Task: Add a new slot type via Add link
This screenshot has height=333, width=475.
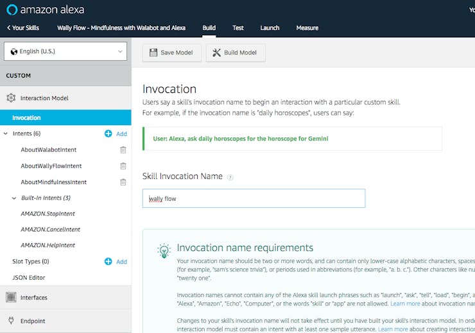Action: coord(121,262)
